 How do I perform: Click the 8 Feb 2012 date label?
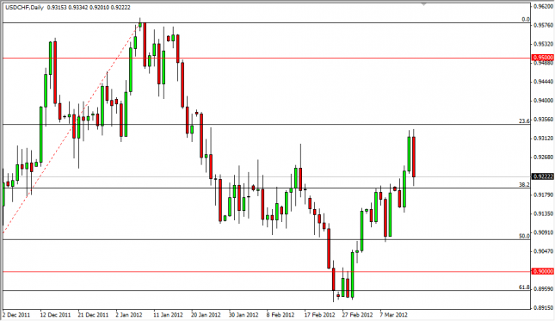pyautogui.click(x=281, y=315)
